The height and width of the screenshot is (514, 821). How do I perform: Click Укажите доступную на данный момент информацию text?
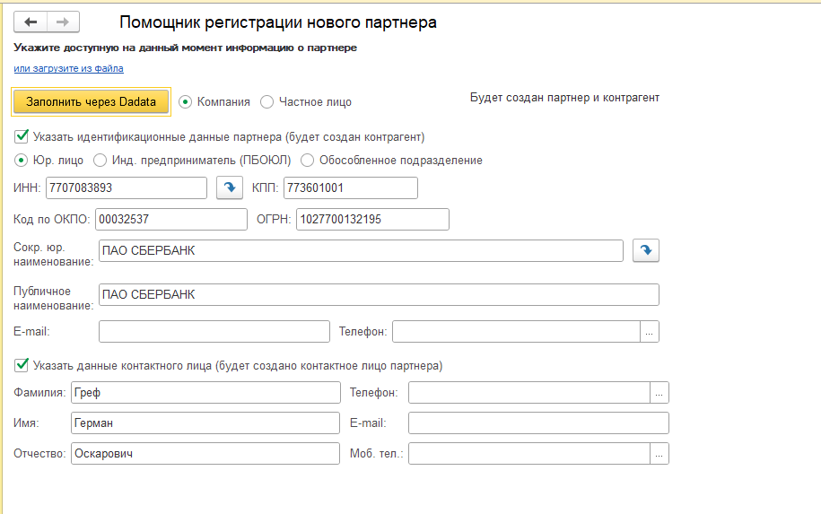coord(186,48)
